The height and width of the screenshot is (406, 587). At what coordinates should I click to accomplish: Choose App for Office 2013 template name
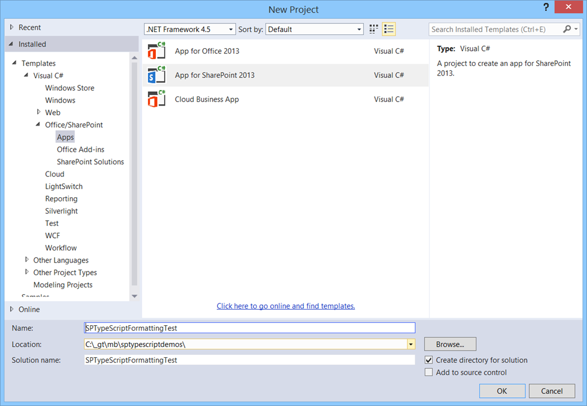207,51
